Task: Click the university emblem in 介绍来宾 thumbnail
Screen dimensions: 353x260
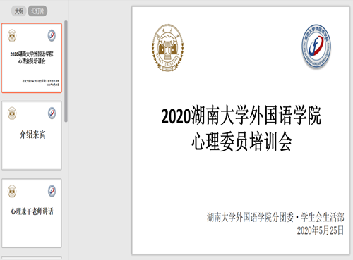Action: [x=12, y=113]
